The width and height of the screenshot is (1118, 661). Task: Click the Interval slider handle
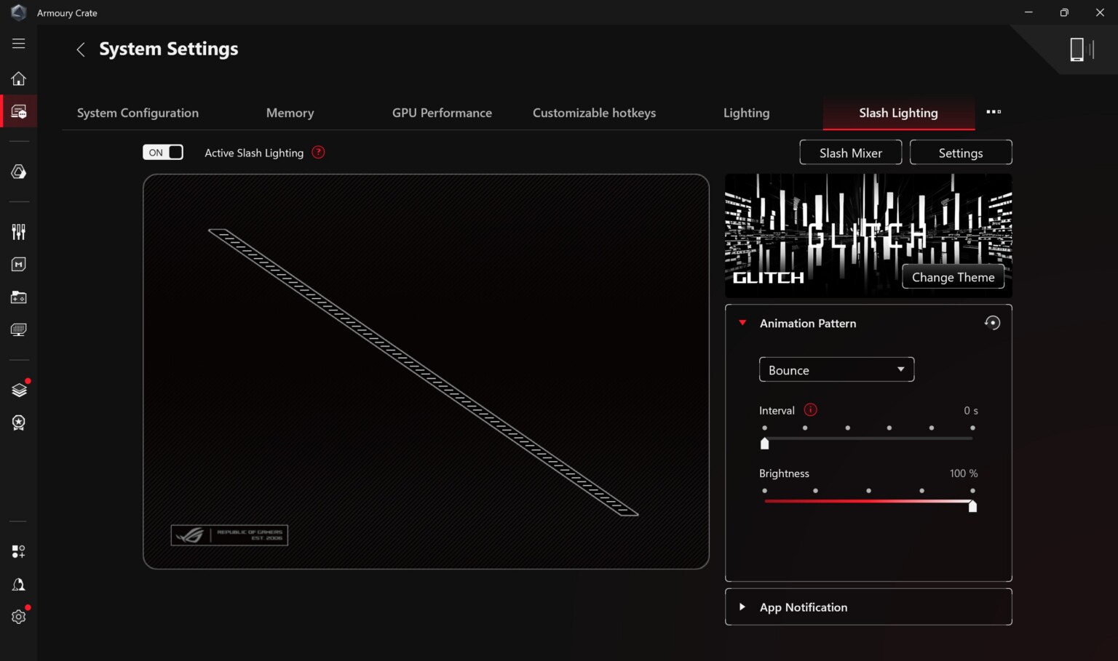[x=764, y=443]
